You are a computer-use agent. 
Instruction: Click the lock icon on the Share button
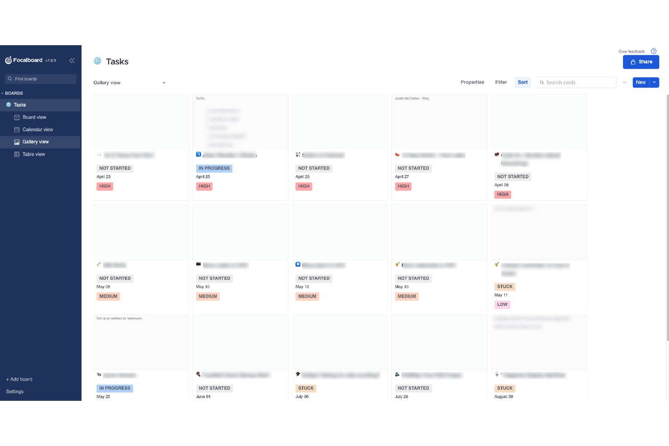pyautogui.click(x=633, y=62)
